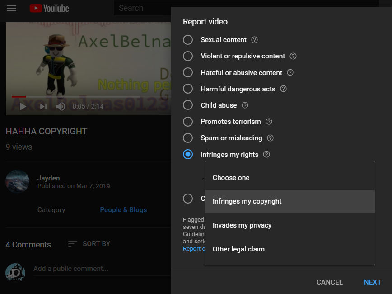Open the Sort By comments icon
392x294 pixels.
point(72,244)
